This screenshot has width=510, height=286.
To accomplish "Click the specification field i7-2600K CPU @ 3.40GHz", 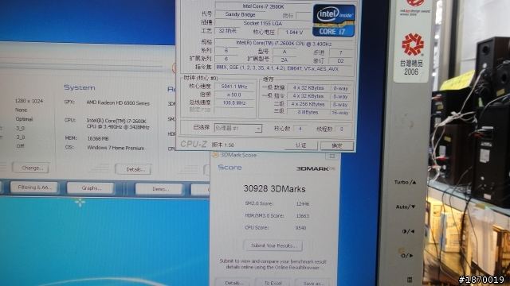I will (284, 43).
